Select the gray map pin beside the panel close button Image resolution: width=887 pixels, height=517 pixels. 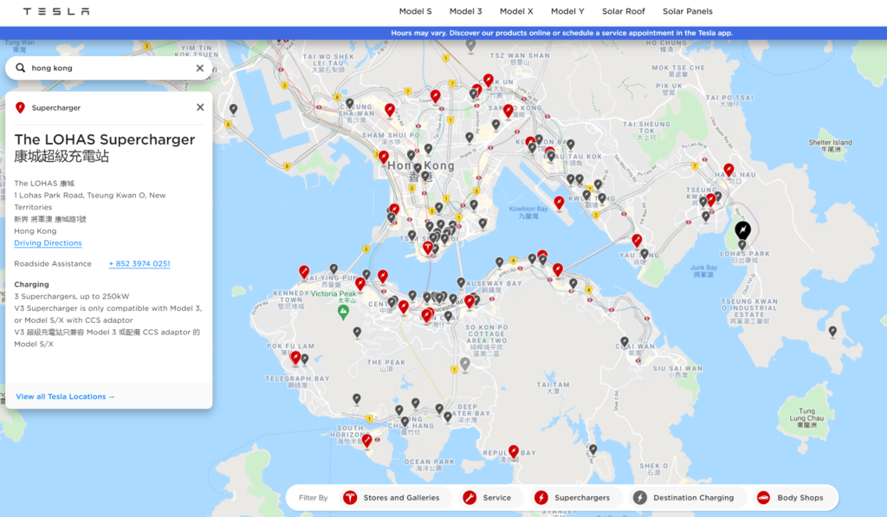(233, 108)
